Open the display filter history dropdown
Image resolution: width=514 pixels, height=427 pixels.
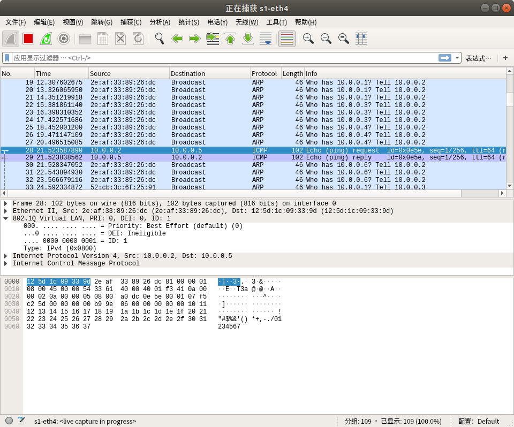tap(457, 58)
